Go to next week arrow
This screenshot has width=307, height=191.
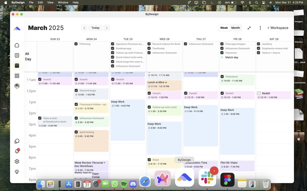tap(107, 28)
